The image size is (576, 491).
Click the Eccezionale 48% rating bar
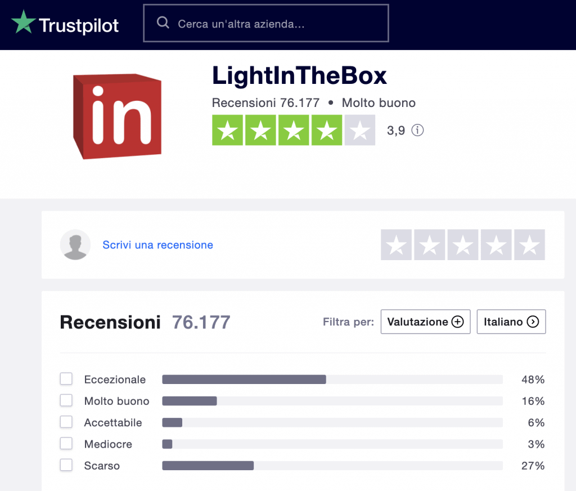(x=332, y=380)
